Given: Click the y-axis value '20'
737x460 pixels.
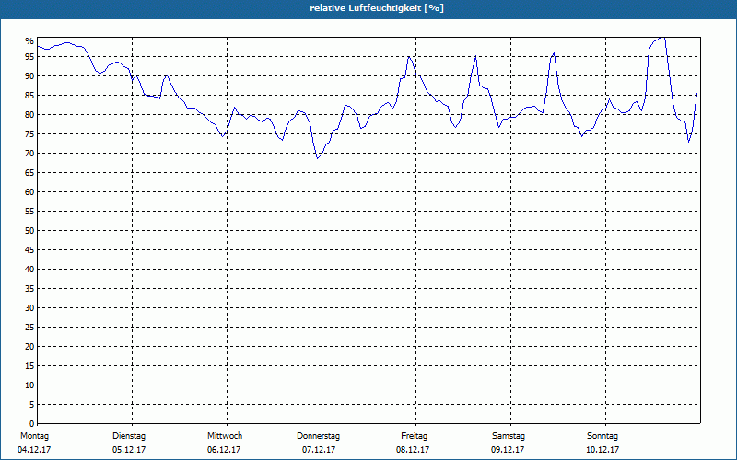Looking at the screenshot, I should coord(29,347).
